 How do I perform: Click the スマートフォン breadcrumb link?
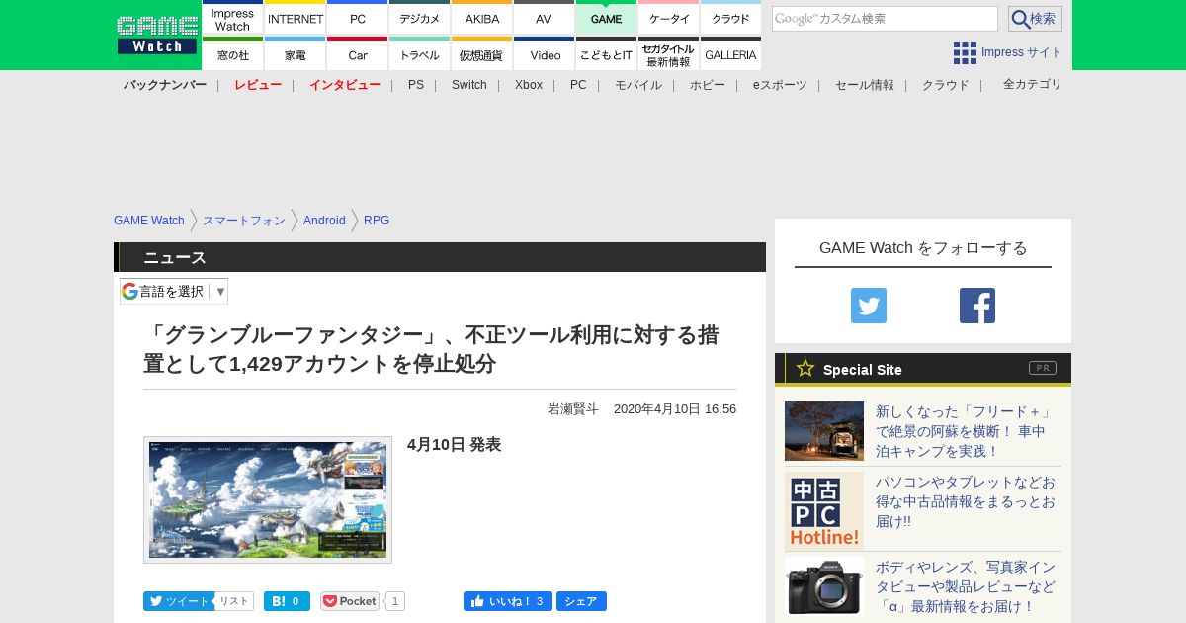coord(244,221)
